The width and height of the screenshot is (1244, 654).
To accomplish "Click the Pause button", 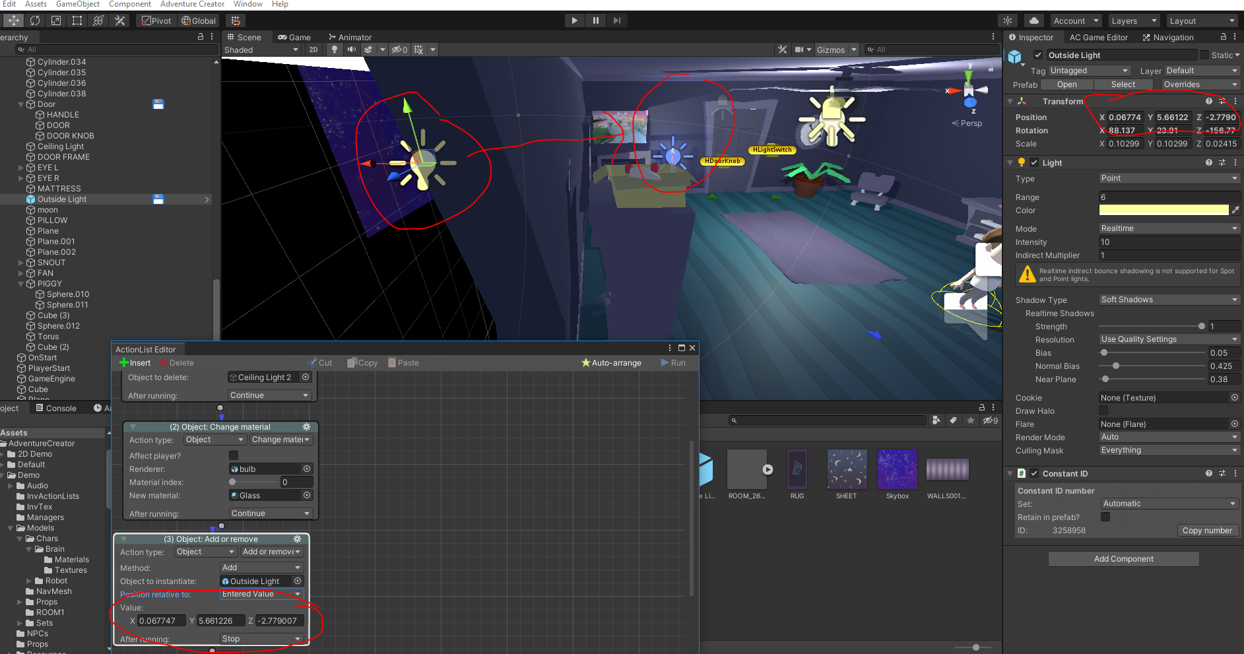I will click(596, 20).
